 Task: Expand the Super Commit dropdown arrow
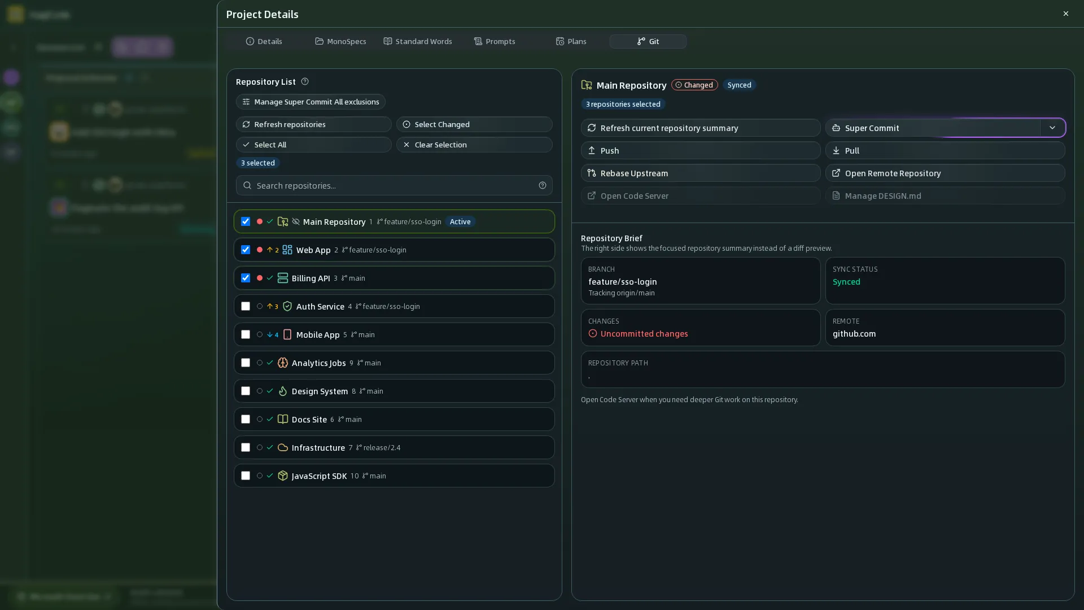(x=1052, y=128)
